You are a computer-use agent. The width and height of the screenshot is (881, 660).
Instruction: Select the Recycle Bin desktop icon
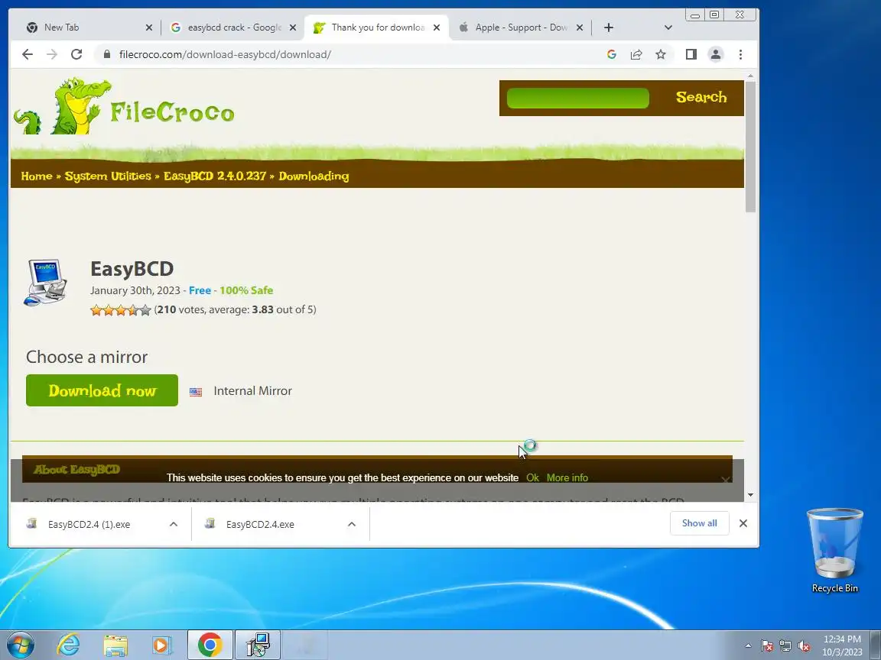tap(835, 550)
